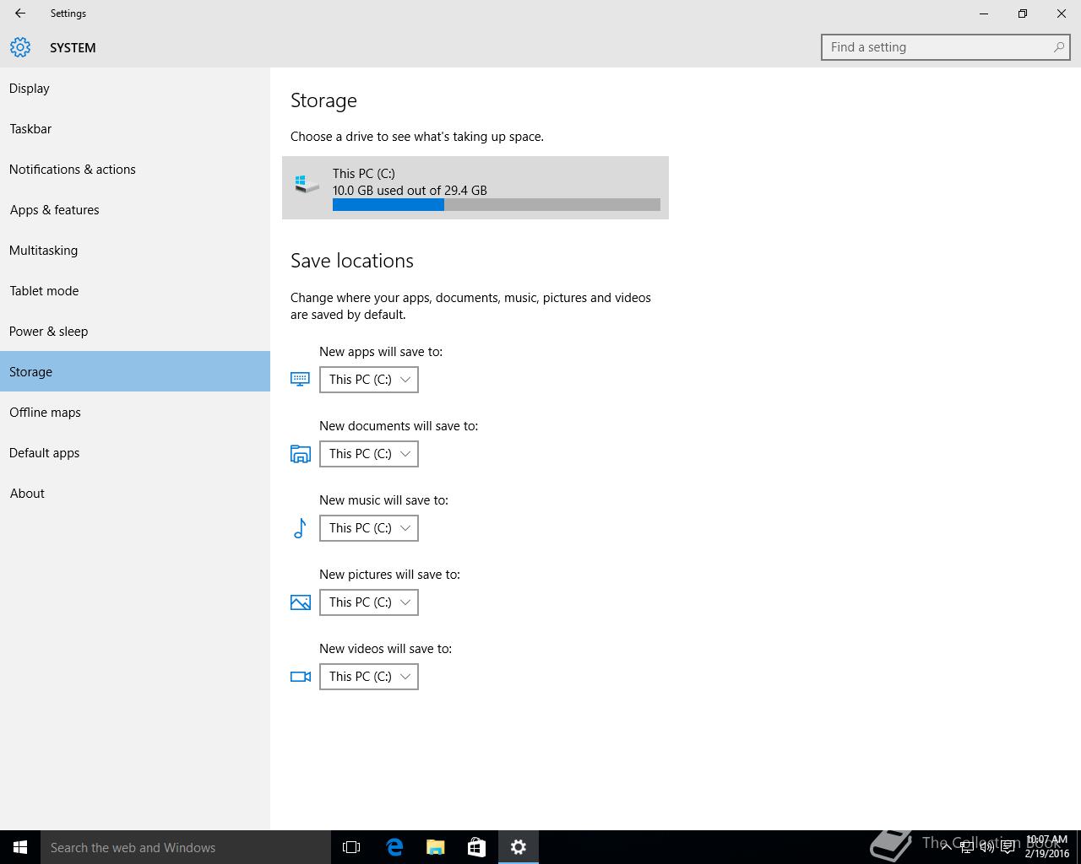Open File Explorer from the taskbar
1081x864 pixels.
(435, 847)
